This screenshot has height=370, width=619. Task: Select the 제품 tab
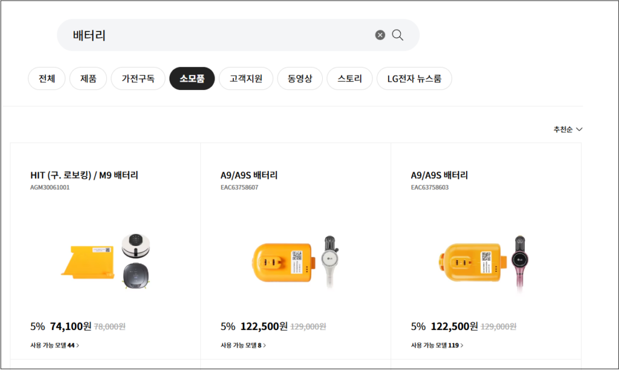click(88, 79)
